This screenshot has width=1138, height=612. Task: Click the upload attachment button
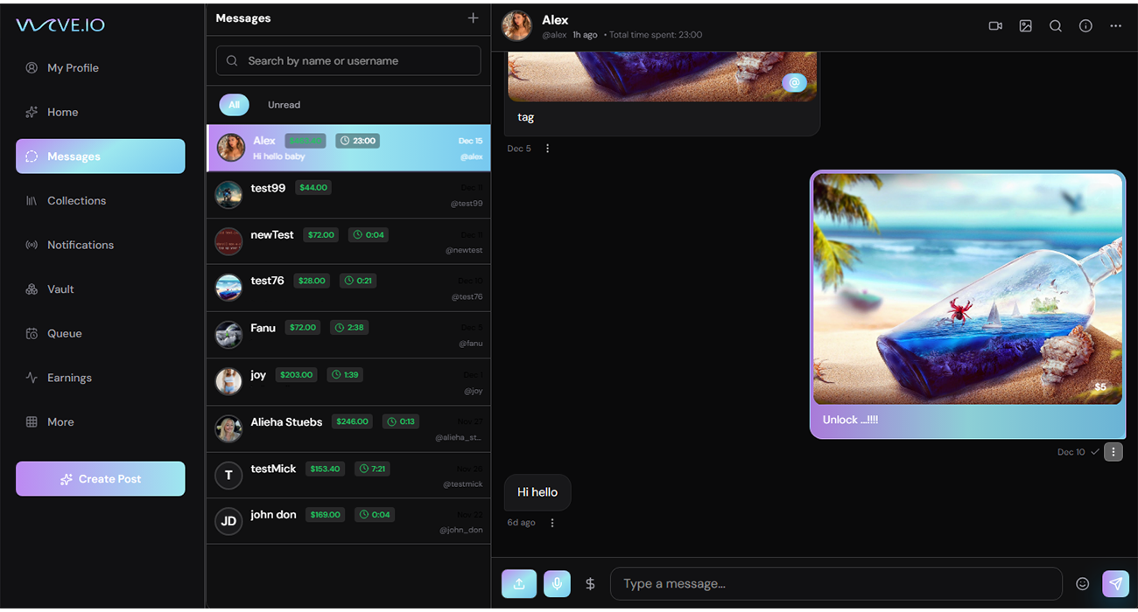point(519,584)
